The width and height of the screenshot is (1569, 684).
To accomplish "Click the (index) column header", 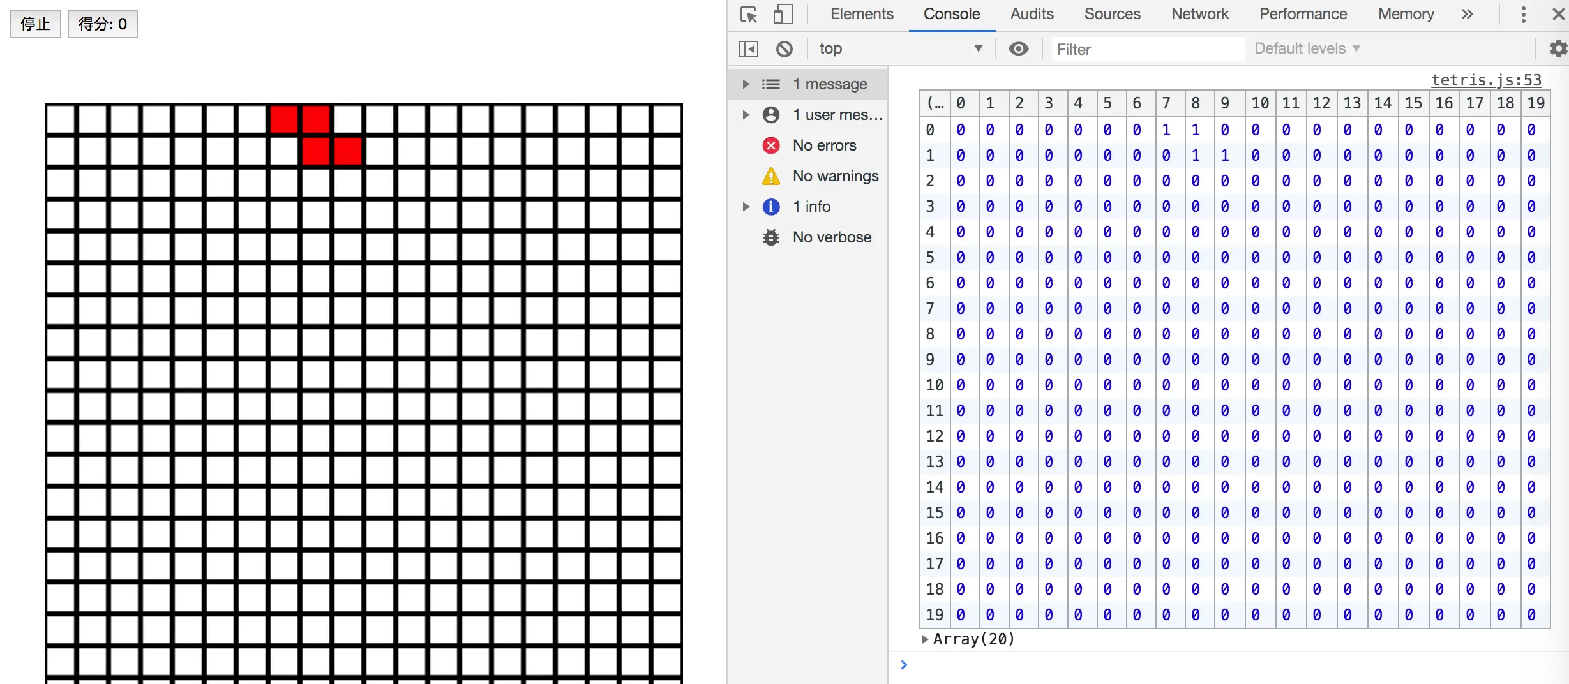I will click(x=935, y=103).
